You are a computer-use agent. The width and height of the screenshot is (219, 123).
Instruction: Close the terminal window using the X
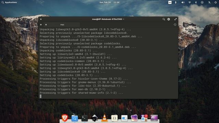point(41,19)
